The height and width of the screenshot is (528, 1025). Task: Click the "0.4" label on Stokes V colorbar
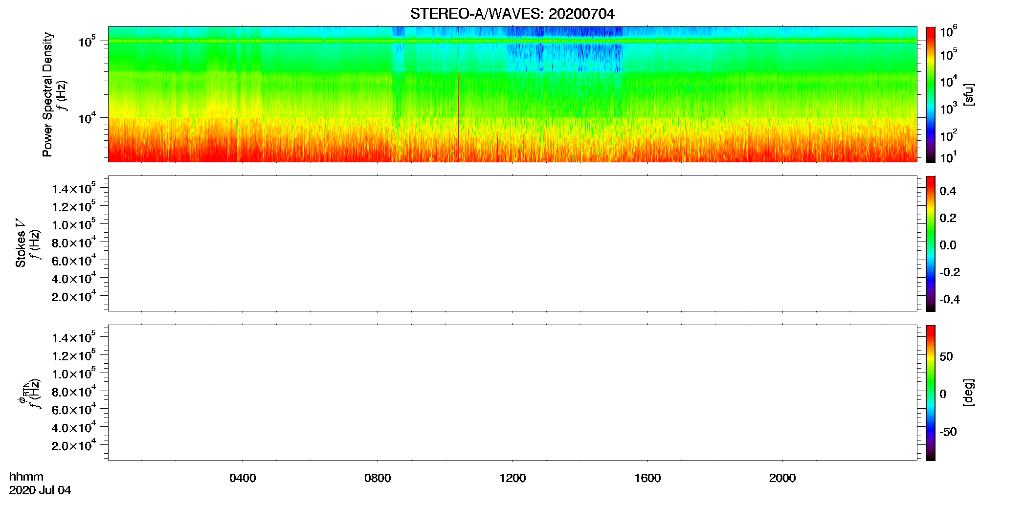coord(948,191)
